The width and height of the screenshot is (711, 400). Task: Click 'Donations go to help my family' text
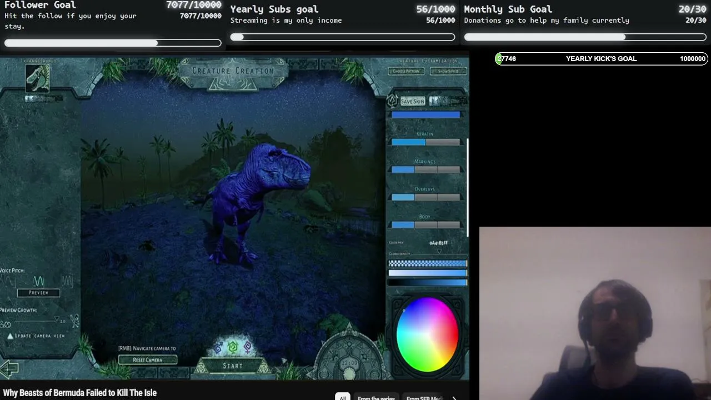coord(547,21)
